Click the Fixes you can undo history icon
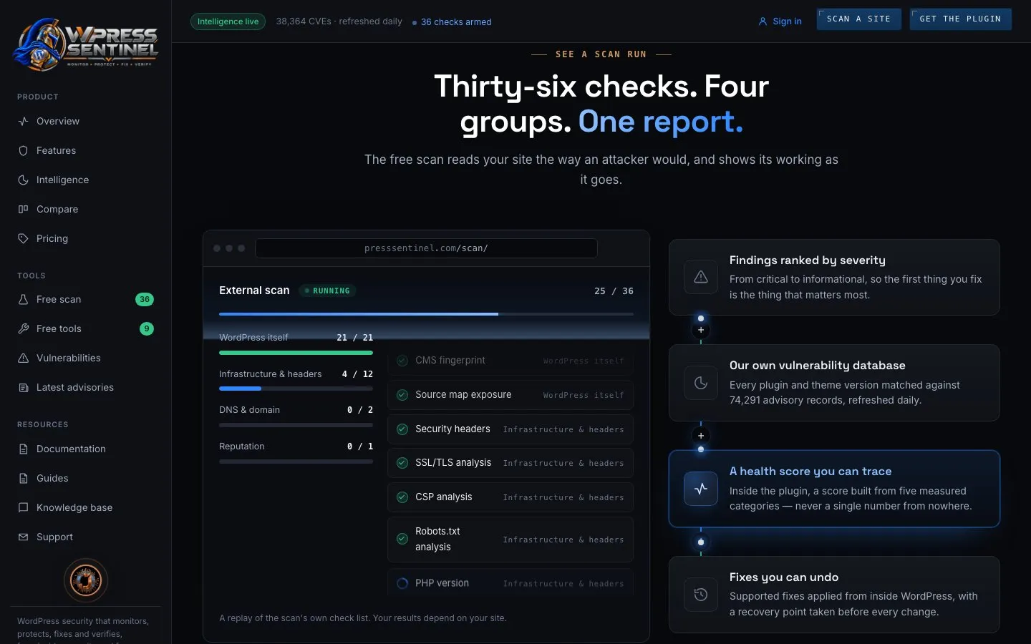Viewport: 1031px width, 644px height. pyautogui.click(x=701, y=595)
